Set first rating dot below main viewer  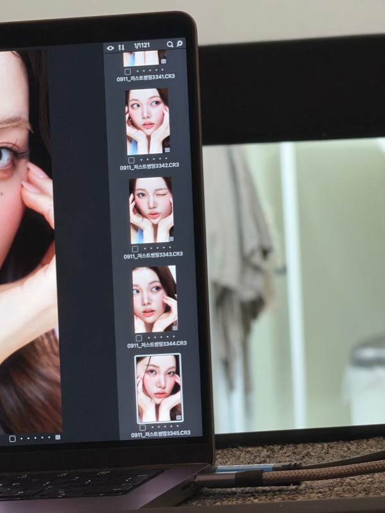pos(22,439)
